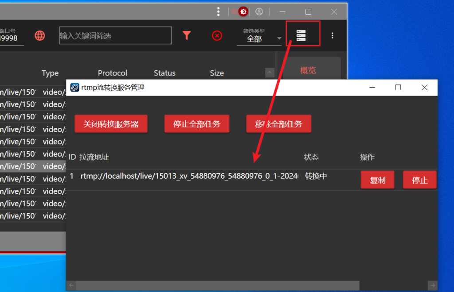Click horizontal scrollbar right arrow
454x292 pixels.
(433, 285)
